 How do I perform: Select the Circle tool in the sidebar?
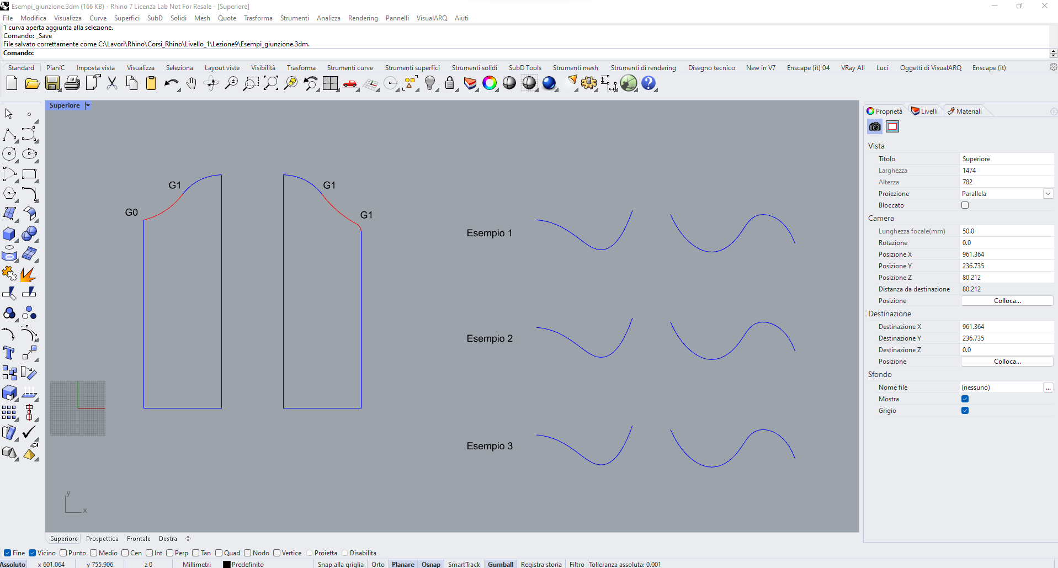coord(9,154)
